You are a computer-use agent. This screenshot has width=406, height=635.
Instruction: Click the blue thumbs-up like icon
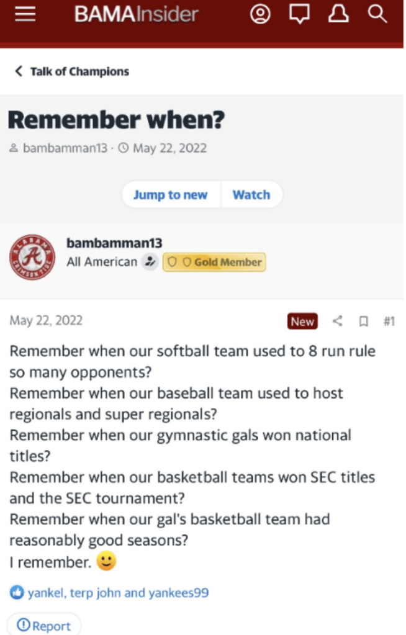click(16, 593)
